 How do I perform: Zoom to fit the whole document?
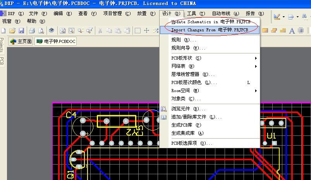coord(62,31)
